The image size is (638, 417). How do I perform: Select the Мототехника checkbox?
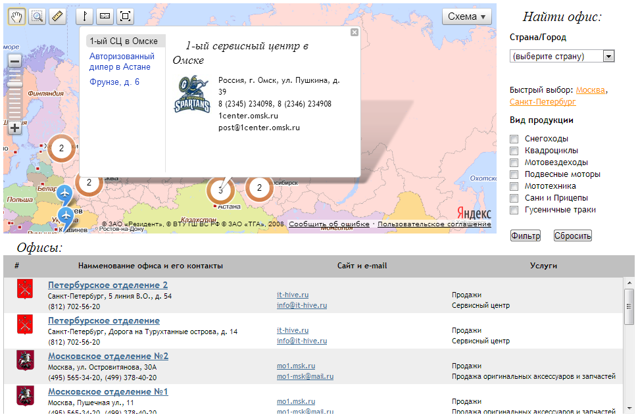click(x=514, y=186)
